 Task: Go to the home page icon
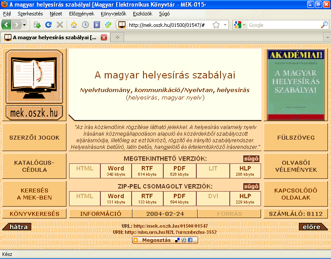(x=74, y=25)
